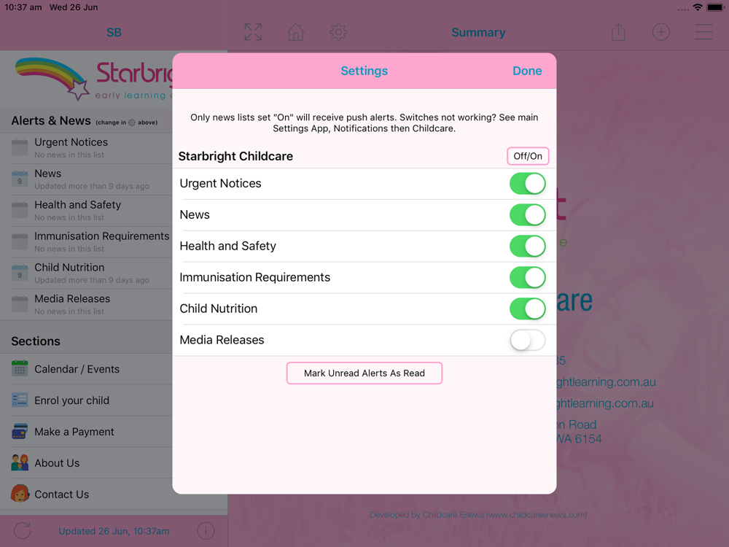729x547 pixels.
Task: Tap the Contact Us headset person icon
Action: [20, 494]
